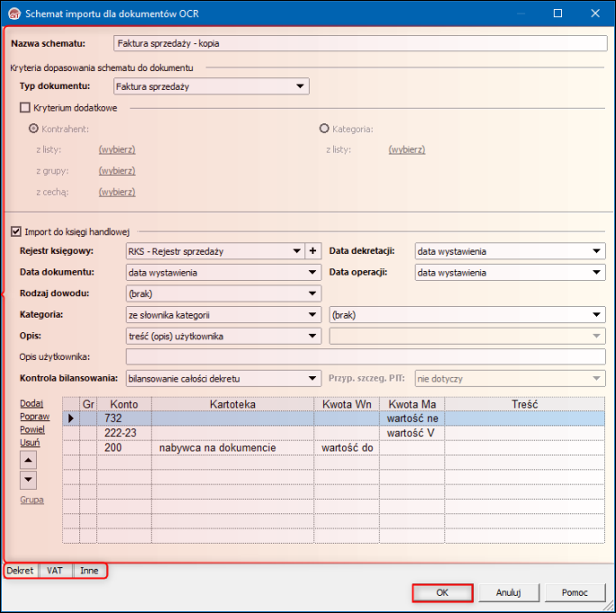Click the Kwota Ma column header
Screen dimensions: 616x613
pos(412,404)
